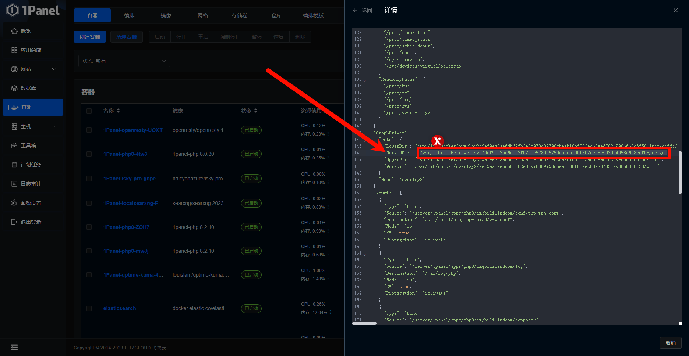This screenshot has width=689, height=356.
Task: Switch to the 存储卷 tab
Action: [240, 15]
